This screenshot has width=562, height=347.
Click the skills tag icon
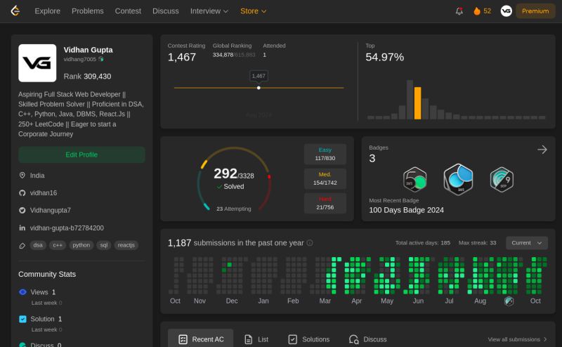[x=22, y=246]
